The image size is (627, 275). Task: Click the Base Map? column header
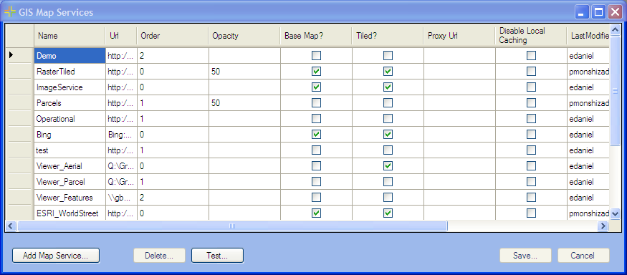(316, 36)
